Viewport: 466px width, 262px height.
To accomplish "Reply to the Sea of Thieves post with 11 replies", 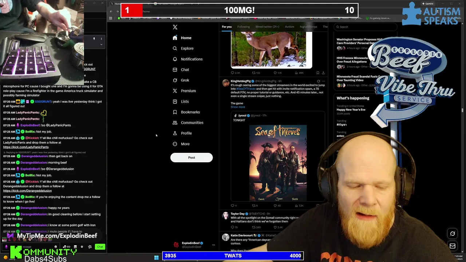I will point(234,206).
